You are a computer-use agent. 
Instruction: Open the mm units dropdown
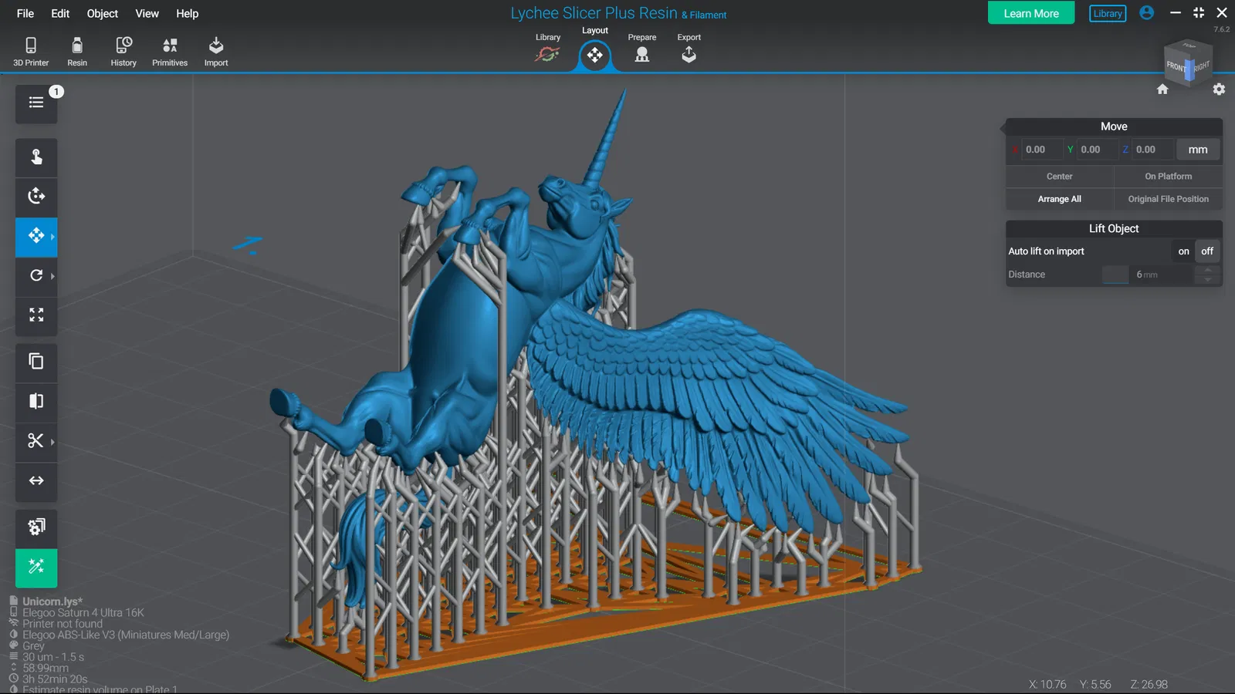[1198, 150]
